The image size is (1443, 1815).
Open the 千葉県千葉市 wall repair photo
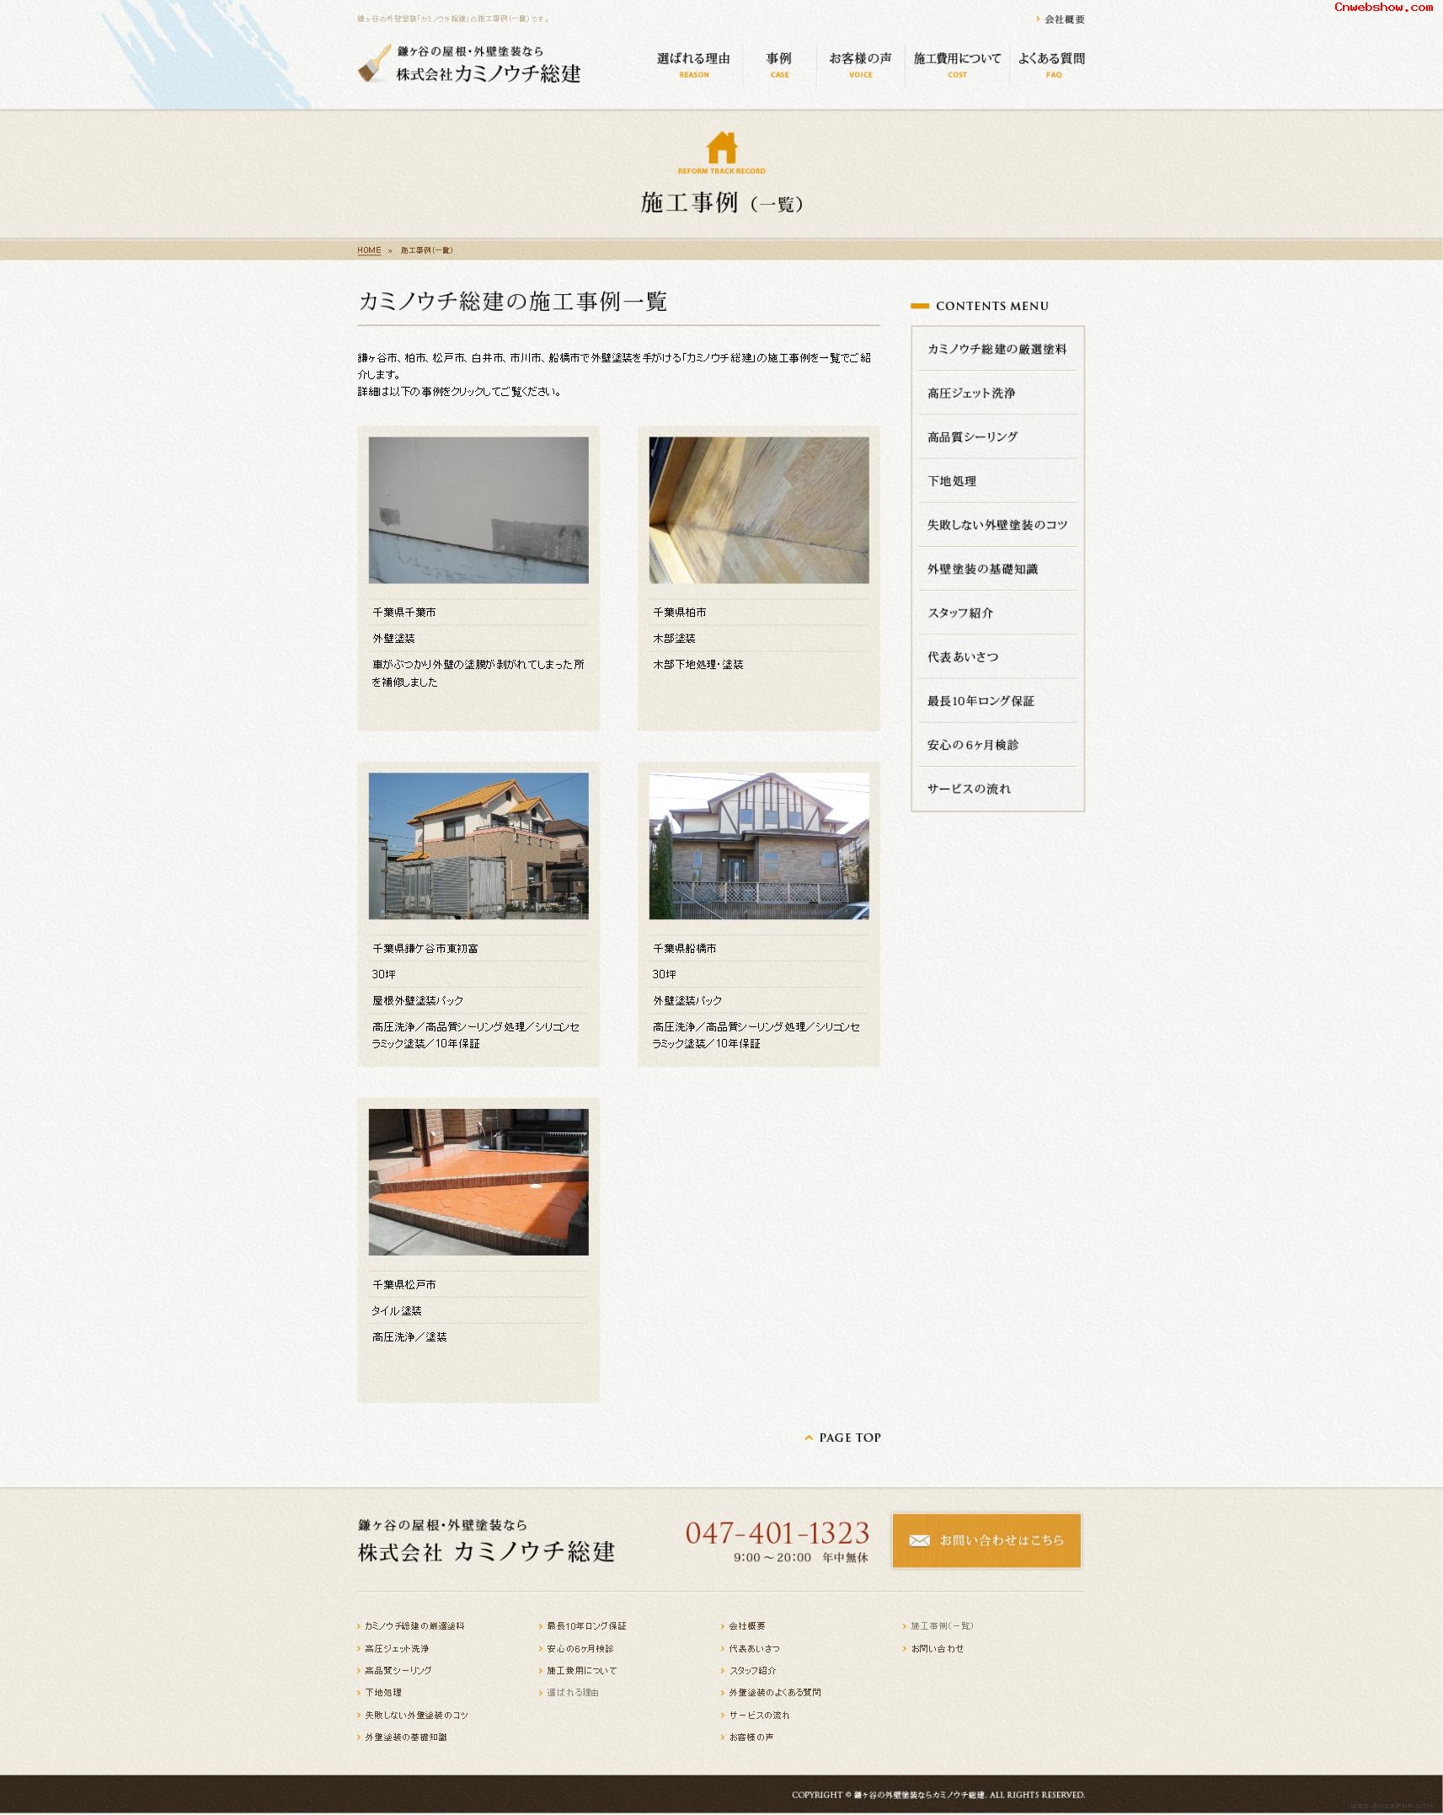[478, 510]
